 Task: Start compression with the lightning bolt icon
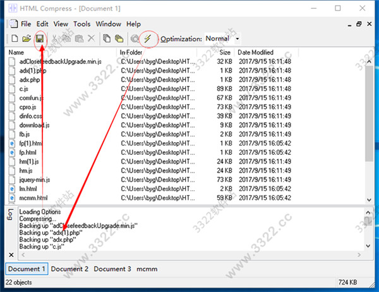[147, 39]
